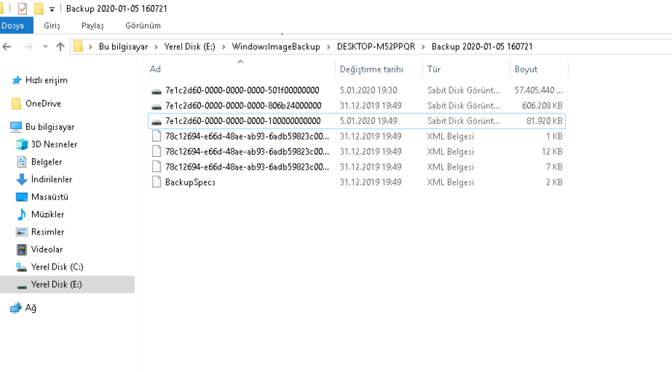Click the Belgeler document icon
Image resolution: width=672 pixels, height=372 pixels.
22,162
